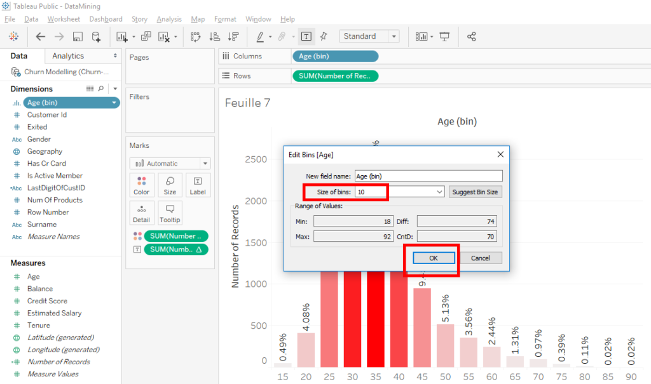This screenshot has width=651, height=384.
Task: Select the Swap Rows and Columns icon
Action: pos(195,36)
